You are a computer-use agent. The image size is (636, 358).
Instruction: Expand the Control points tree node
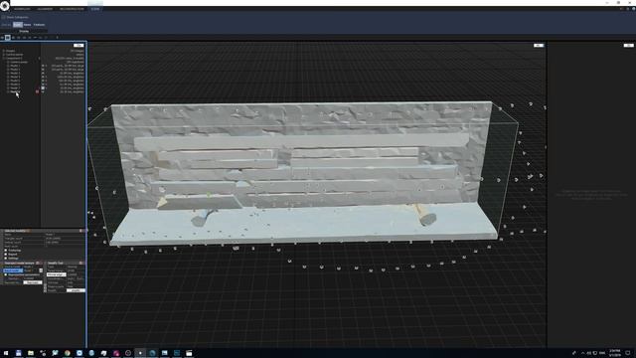pyautogui.click(x=4, y=55)
